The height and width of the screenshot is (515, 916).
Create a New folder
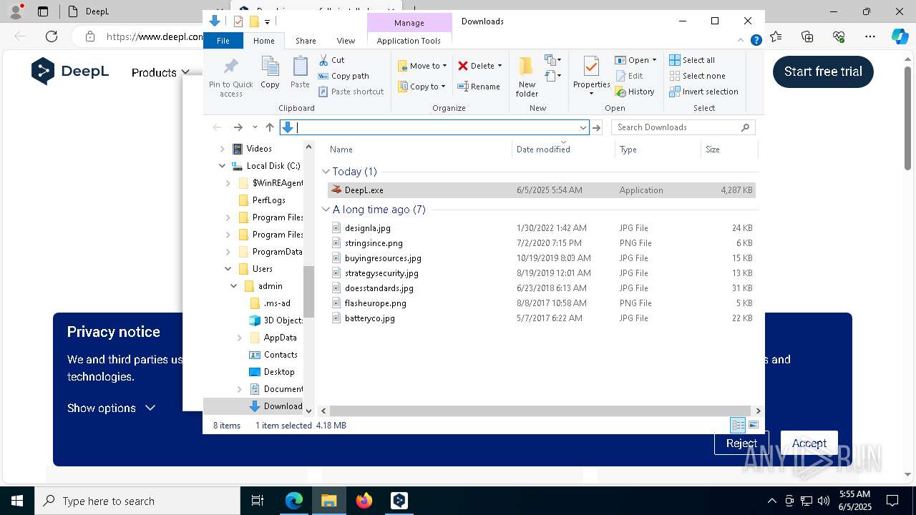pyautogui.click(x=527, y=77)
